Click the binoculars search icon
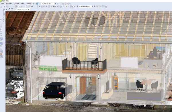 pyautogui.click(x=106, y=7)
